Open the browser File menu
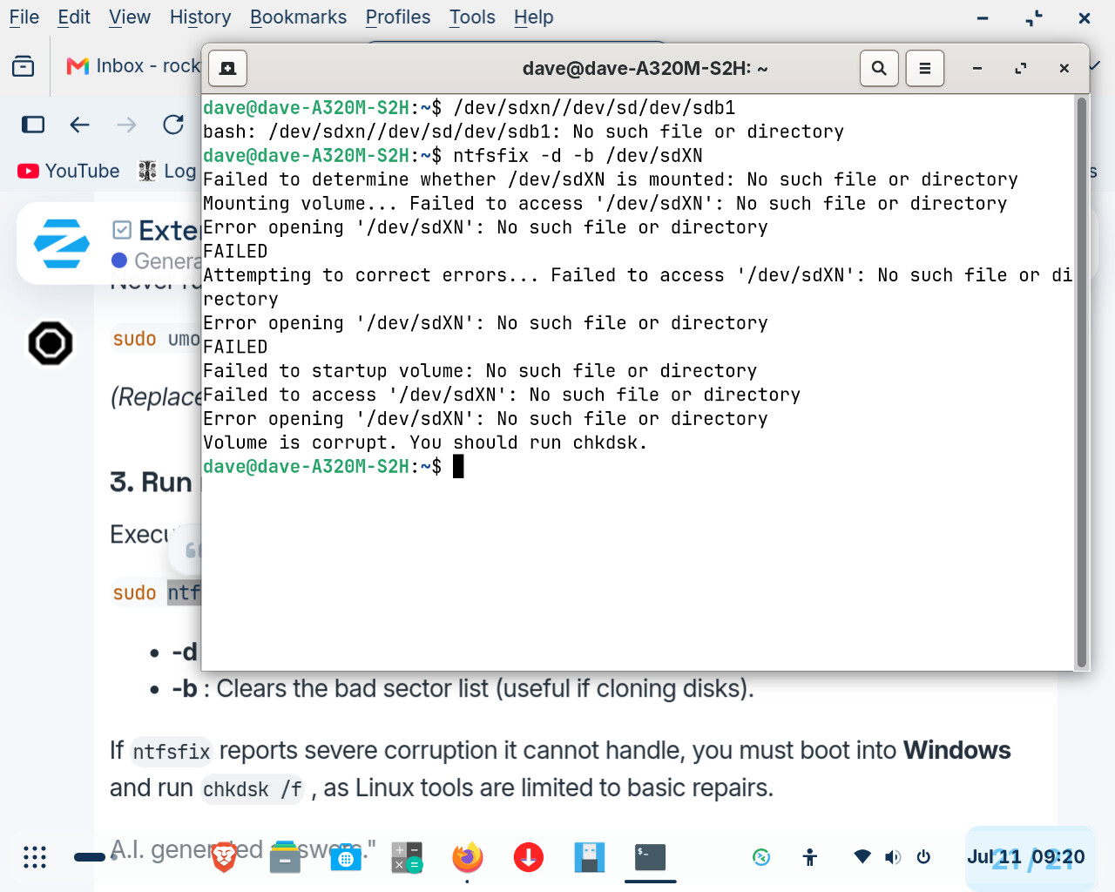Screen dimensions: 1115x892 tap(24, 17)
